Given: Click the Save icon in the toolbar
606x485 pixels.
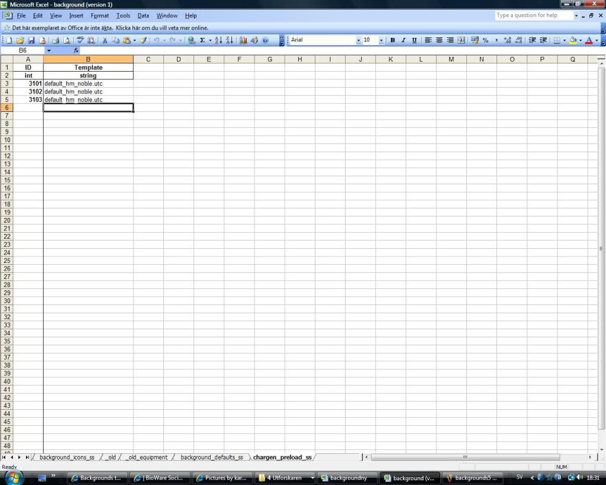Looking at the screenshot, I should tap(31, 40).
